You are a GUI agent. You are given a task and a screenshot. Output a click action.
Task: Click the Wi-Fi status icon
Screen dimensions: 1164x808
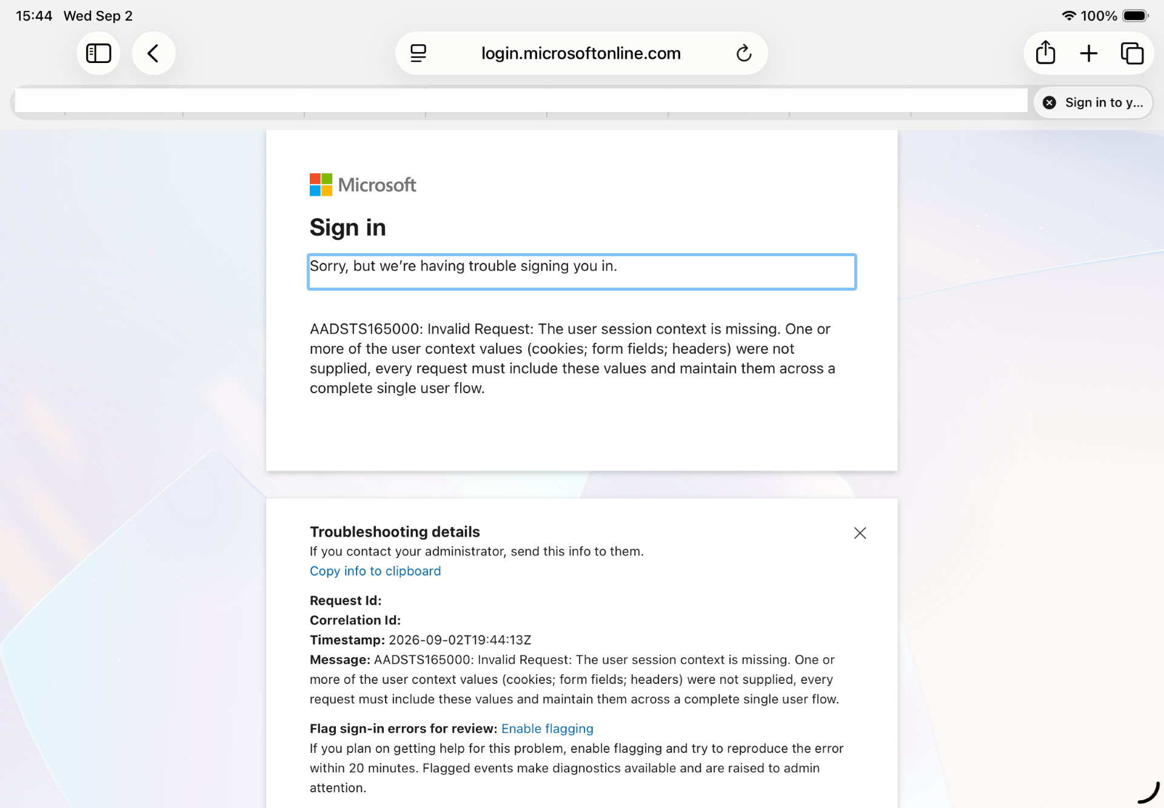coord(1069,16)
